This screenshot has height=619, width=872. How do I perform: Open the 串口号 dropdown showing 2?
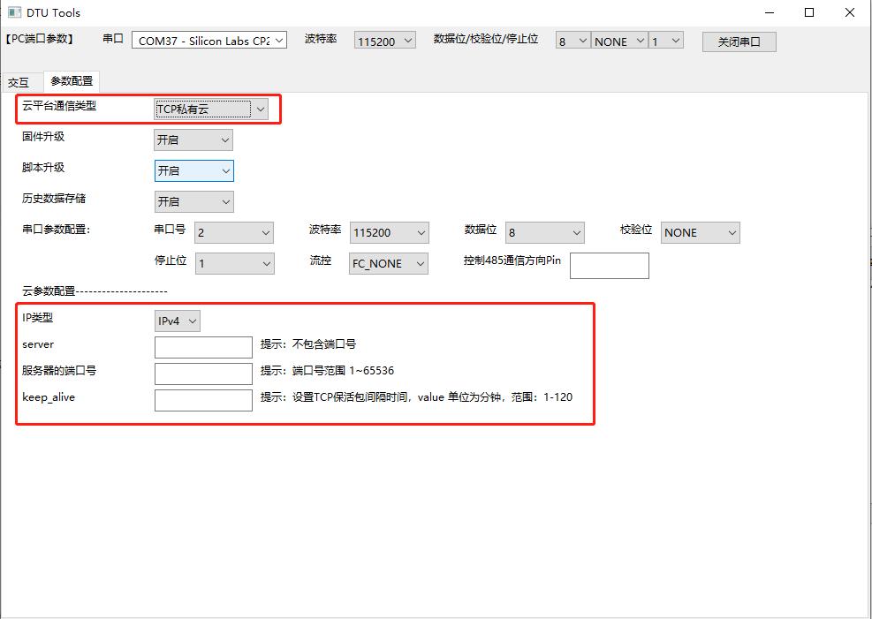(x=234, y=233)
